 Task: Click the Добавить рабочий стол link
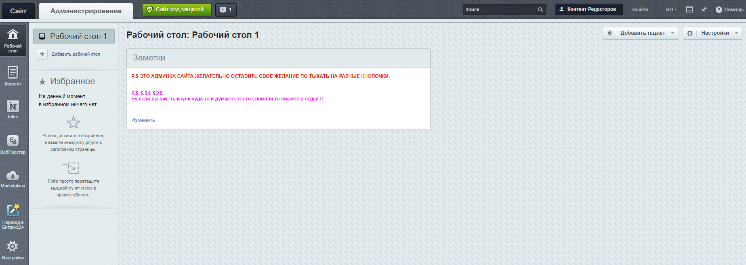pos(76,54)
